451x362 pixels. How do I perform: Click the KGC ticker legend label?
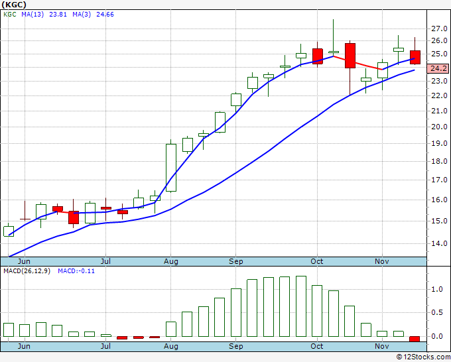[9, 15]
